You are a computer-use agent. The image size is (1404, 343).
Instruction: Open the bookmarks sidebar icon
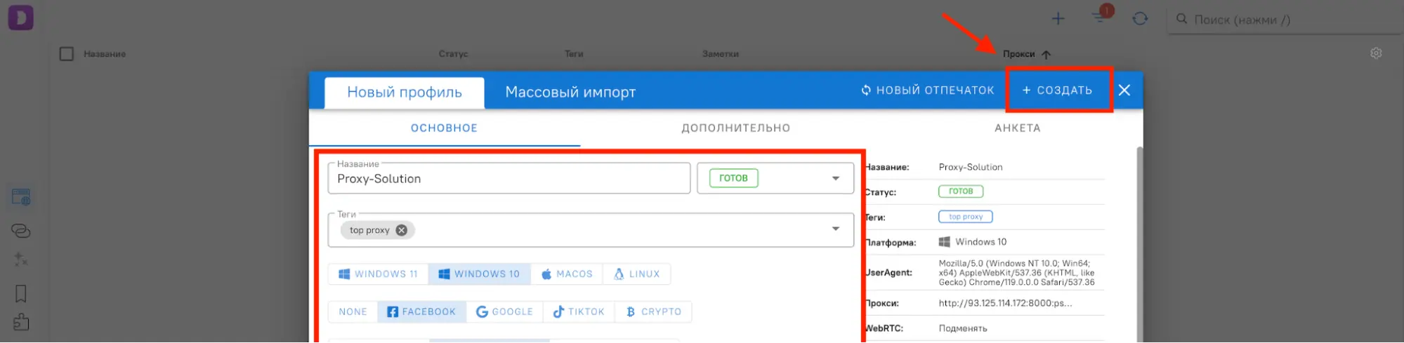point(21,293)
